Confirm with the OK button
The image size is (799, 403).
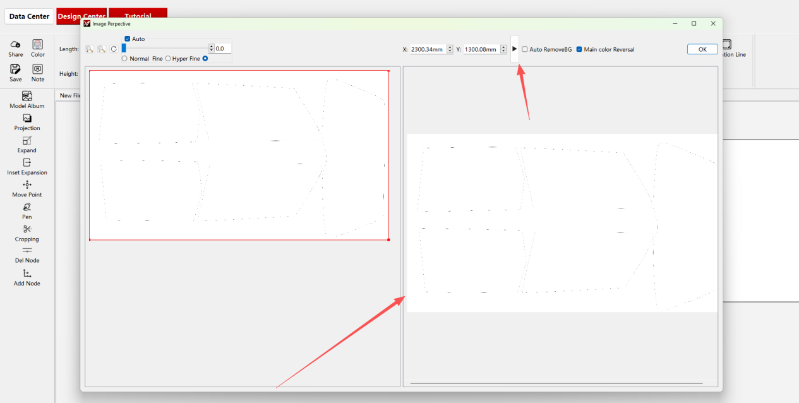click(702, 49)
